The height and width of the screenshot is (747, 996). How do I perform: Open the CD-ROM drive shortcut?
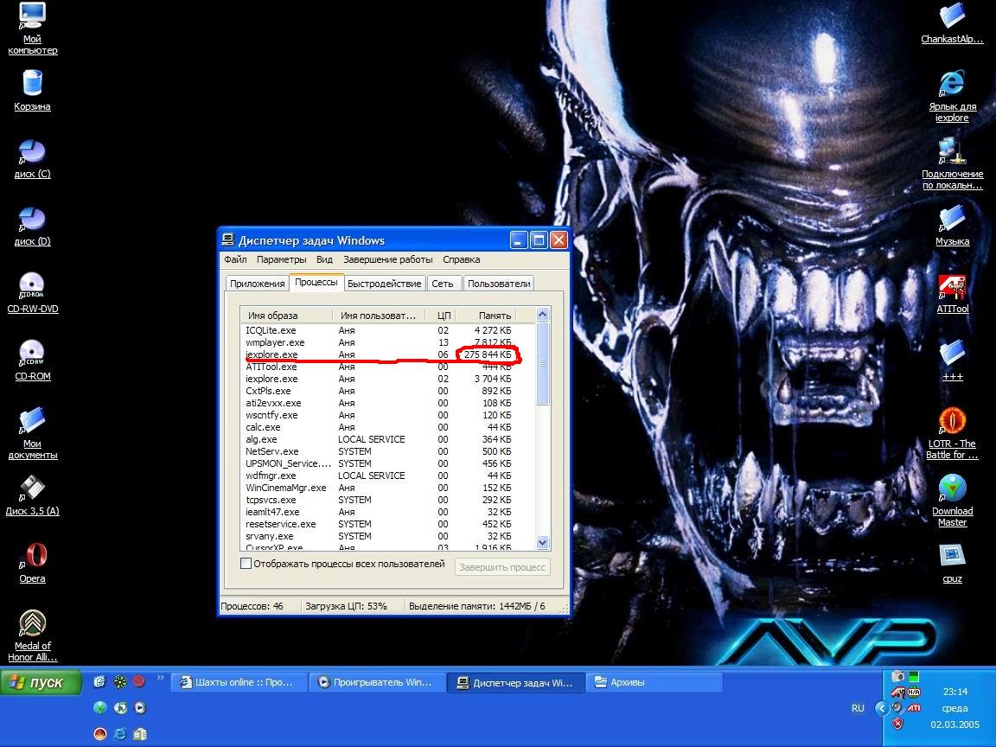(x=32, y=361)
